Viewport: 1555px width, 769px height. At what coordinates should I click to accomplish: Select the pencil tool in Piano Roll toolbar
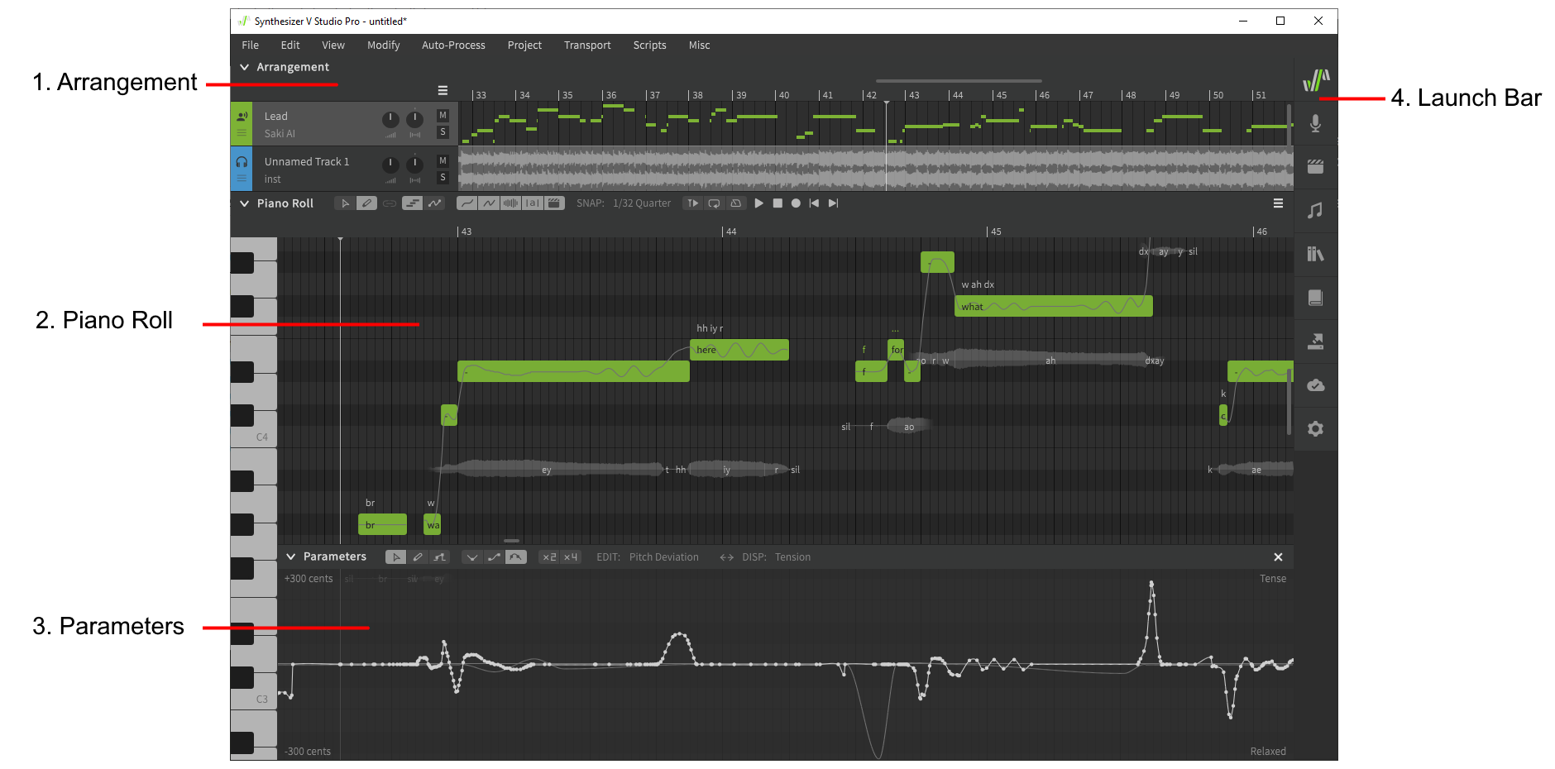pos(366,203)
